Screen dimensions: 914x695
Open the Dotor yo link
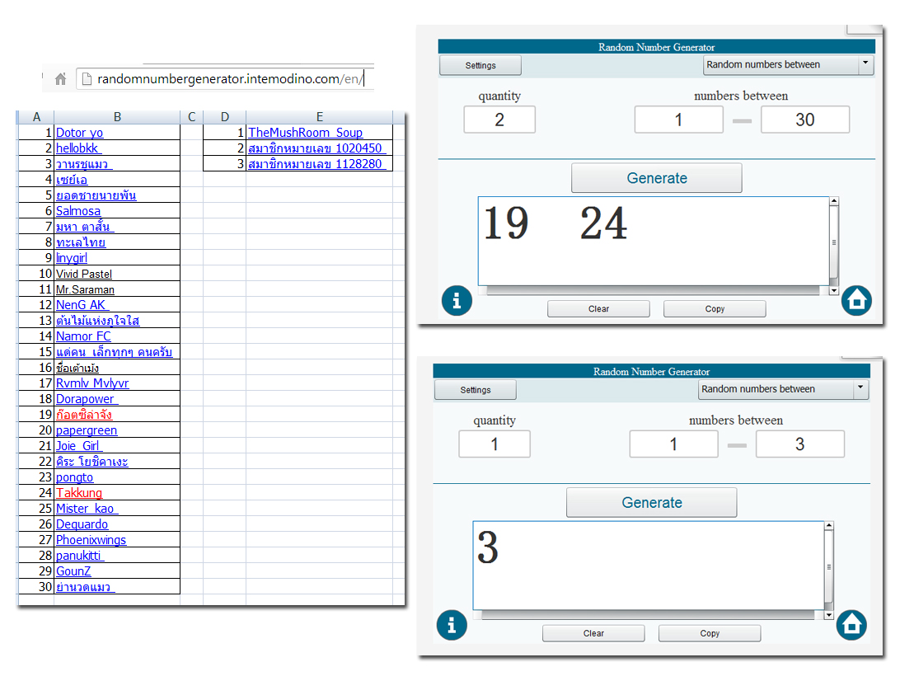pyautogui.click(x=79, y=133)
